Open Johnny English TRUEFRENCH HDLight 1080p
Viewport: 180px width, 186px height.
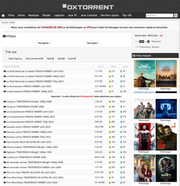[x=32, y=147]
